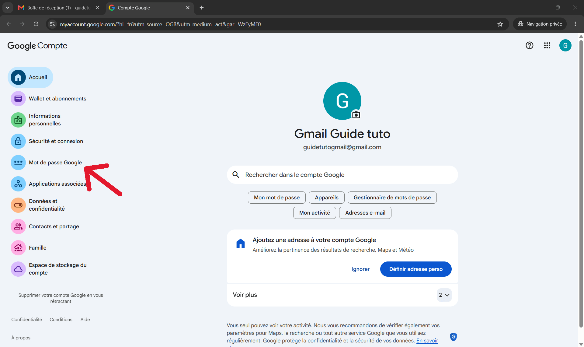This screenshot has height=347, width=584.
Task: Close the Gmail Boîte de réception tab
Action: tap(97, 8)
